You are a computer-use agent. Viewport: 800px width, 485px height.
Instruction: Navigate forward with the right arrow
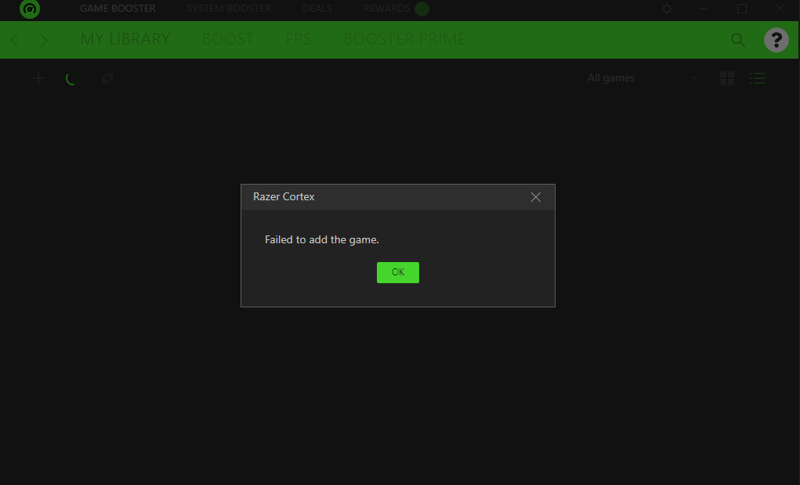(44, 40)
